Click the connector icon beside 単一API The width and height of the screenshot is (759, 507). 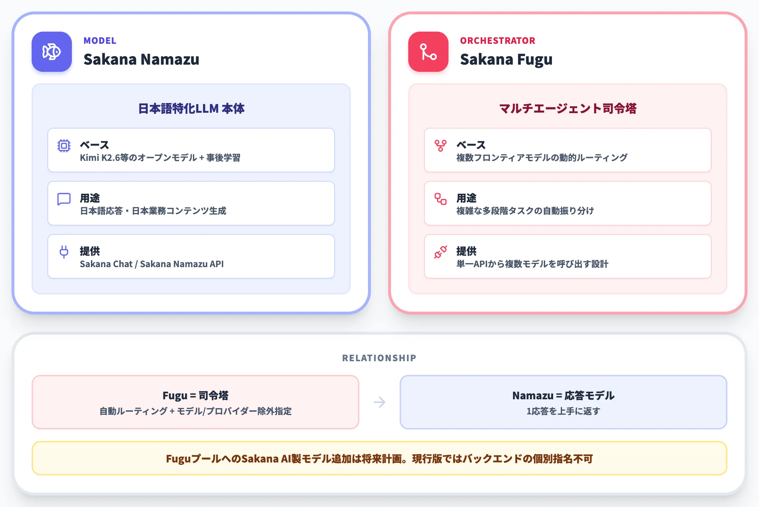pos(441,252)
